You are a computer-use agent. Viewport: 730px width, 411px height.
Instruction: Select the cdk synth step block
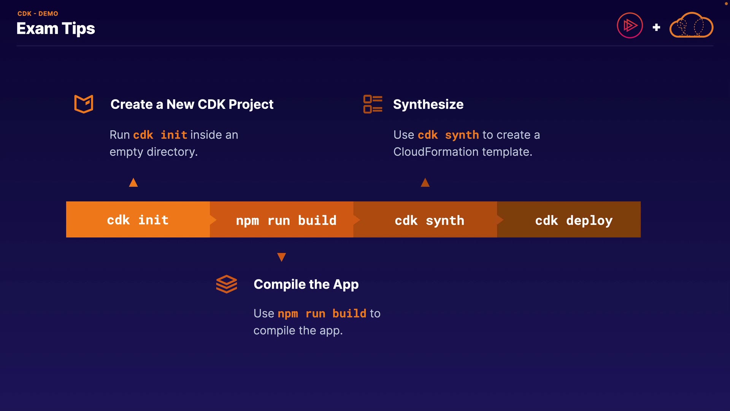point(429,220)
